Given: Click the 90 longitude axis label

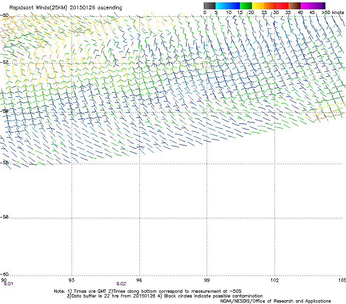Looking at the screenshot, I should [4, 280].
